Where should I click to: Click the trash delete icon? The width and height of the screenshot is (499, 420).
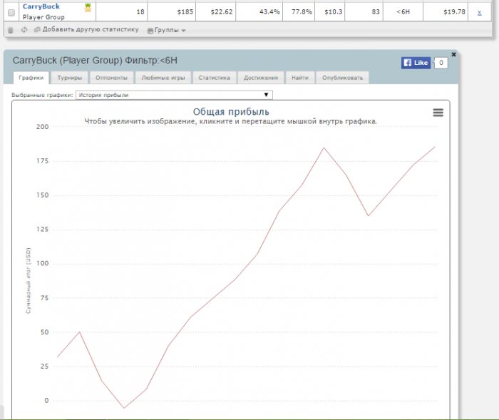pos(11,30)
